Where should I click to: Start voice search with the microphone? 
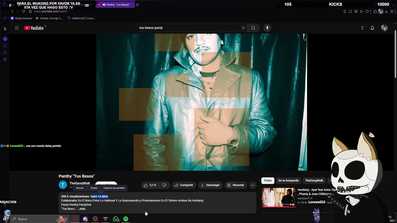tap(267, 28)
